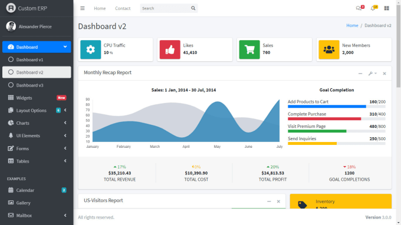The height and width of the screenshot is (225, 401).
Task: Collapse the Dashboard menu section
Action: pyautogui.click(x=37, y=47)
